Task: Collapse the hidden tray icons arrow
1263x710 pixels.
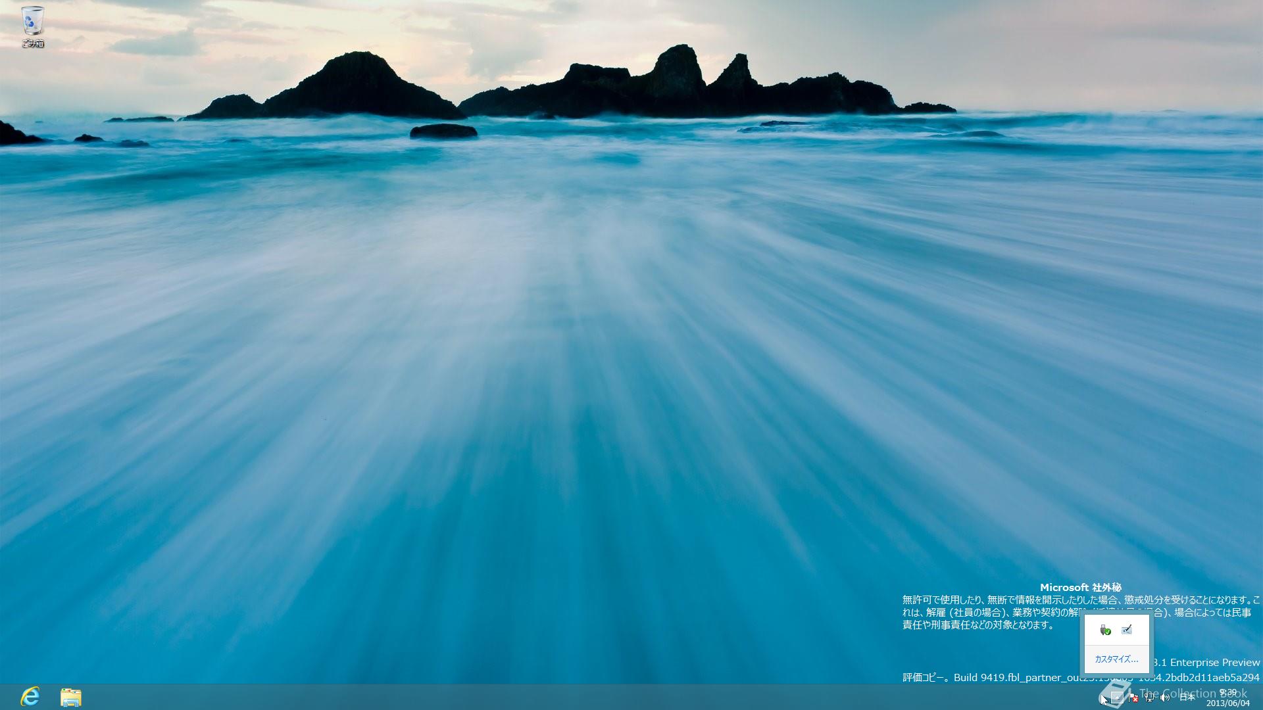Action: [1117, 698]
